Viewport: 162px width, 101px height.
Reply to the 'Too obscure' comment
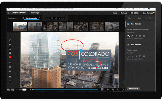tap(129, 36)
